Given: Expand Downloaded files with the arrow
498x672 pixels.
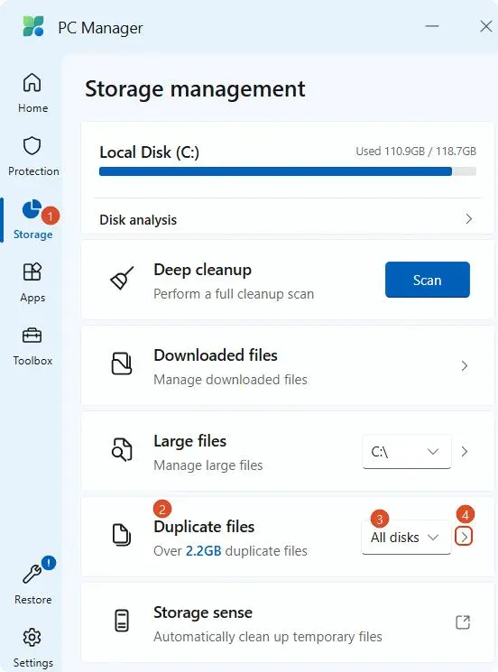Looking at the screenshot, I should pyautogui.click(x=464, y=365).
